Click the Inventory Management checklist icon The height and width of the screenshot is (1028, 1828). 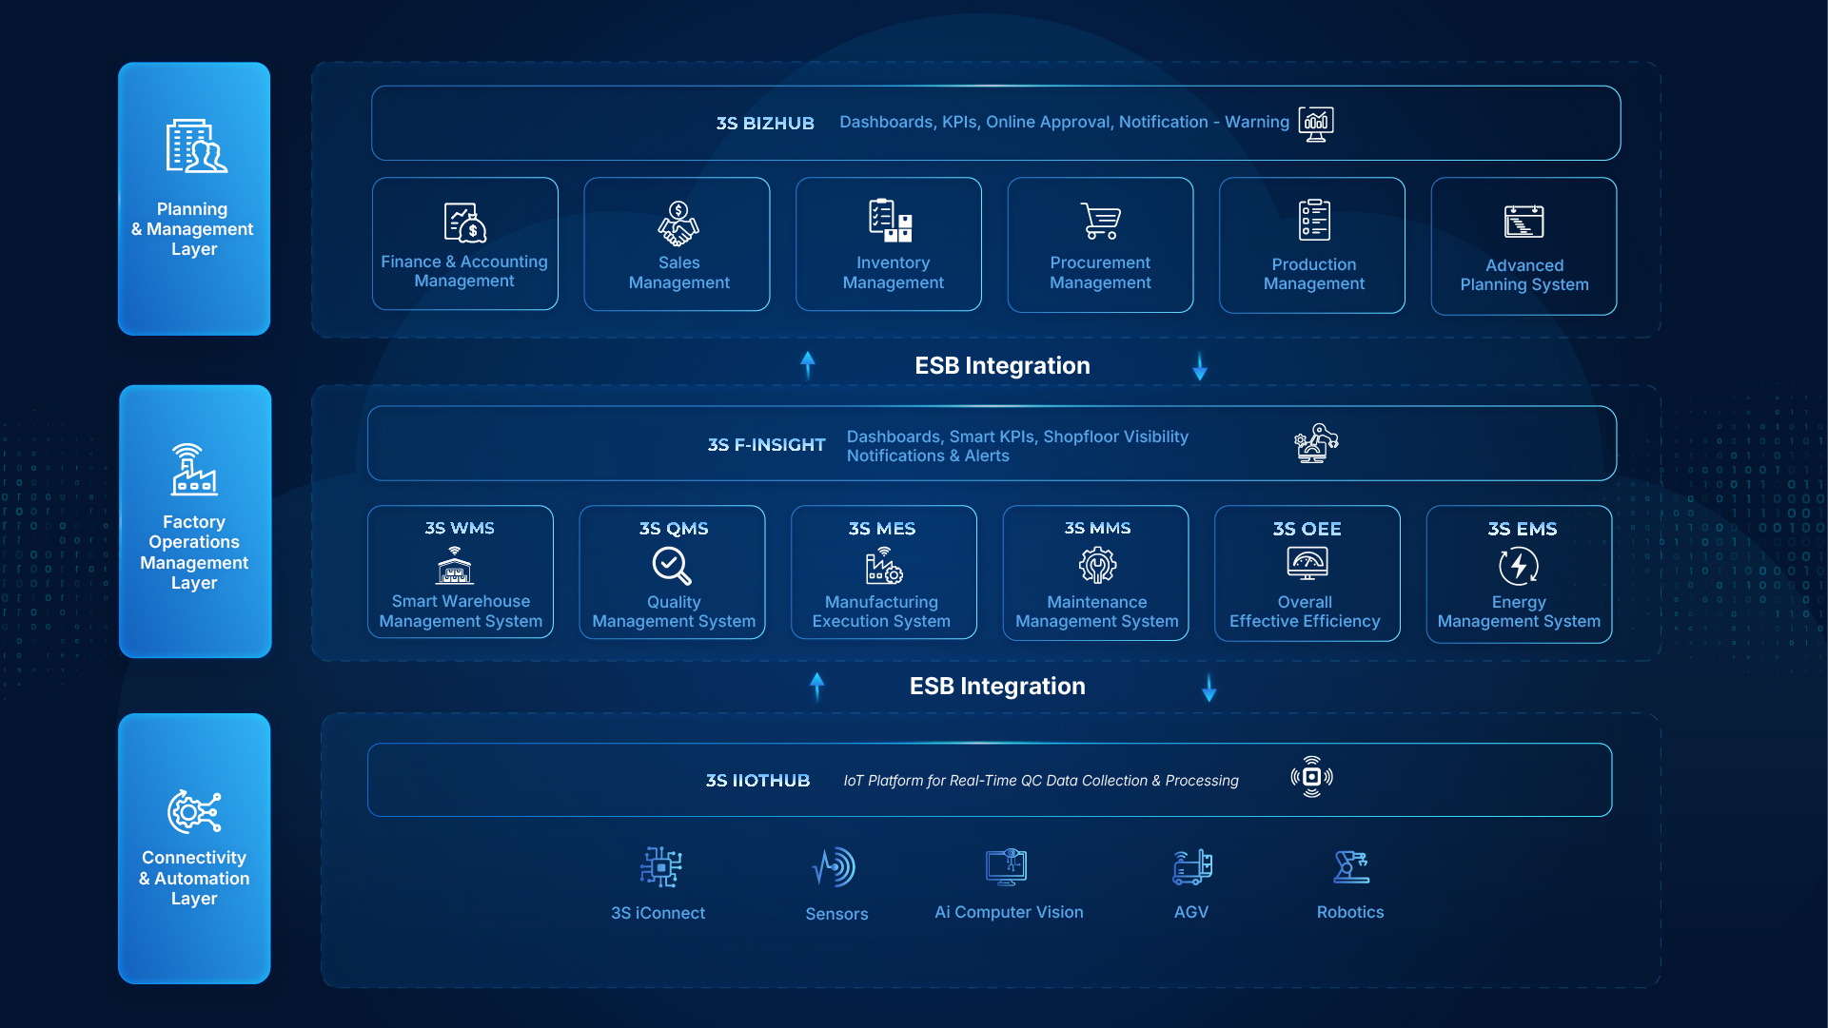[891, 221]
